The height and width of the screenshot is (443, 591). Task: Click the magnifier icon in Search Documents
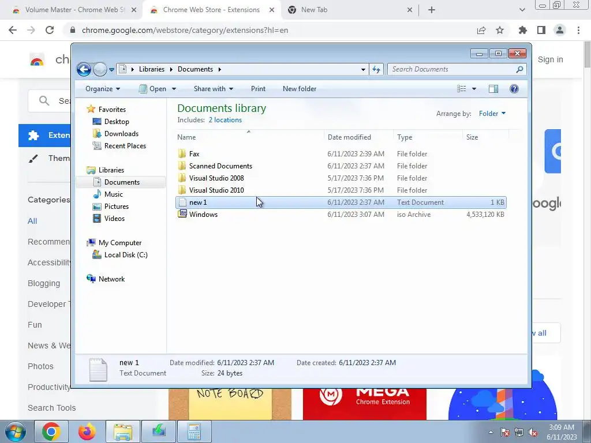point(519,69)
